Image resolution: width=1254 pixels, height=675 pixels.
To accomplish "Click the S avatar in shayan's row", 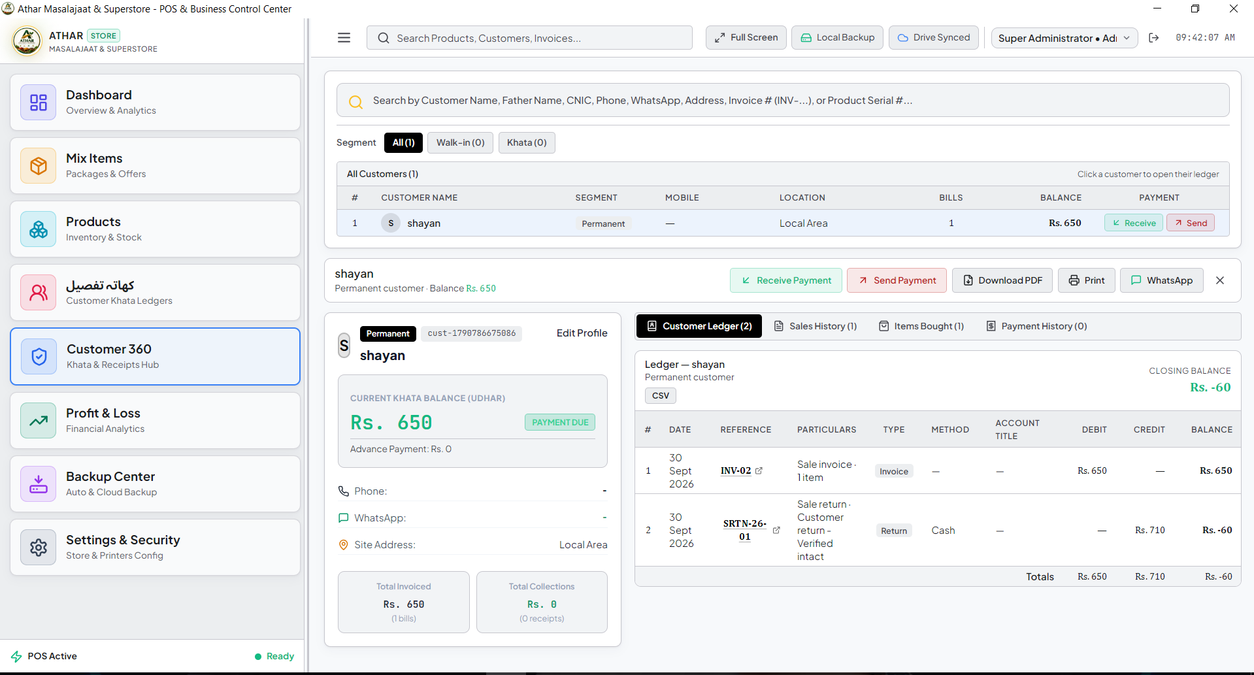I will pos(391,223).
